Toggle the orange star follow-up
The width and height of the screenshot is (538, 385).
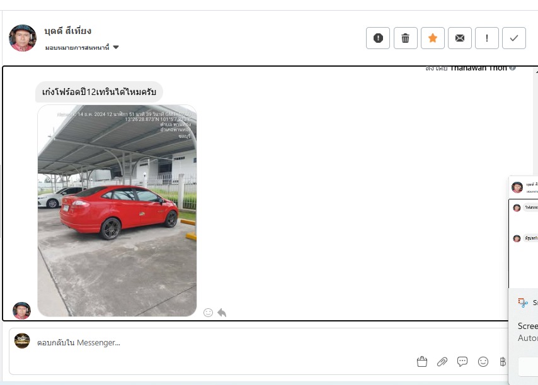coord(433,38)
